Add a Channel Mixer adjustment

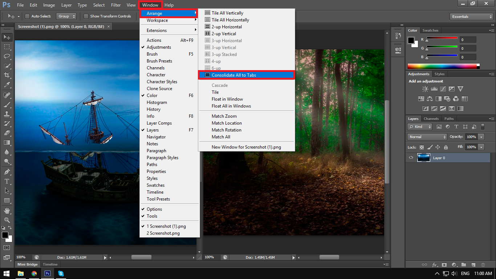point(456,98)
